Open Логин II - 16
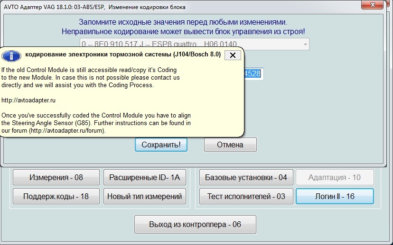 pos(335,196)
